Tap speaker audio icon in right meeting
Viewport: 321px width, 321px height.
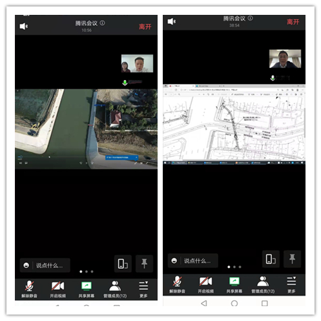coord(172,21)
